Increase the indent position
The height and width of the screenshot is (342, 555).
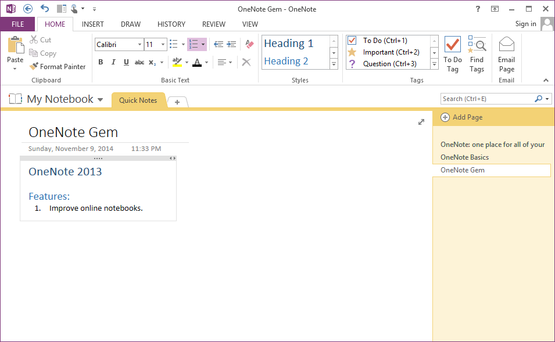tap(231, 44)
